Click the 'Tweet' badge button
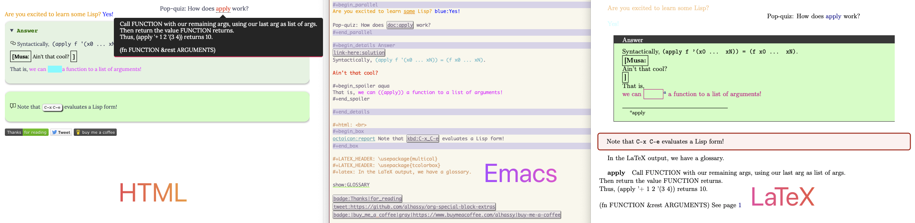Screen dimensions: 915x223 click(61, 132)
